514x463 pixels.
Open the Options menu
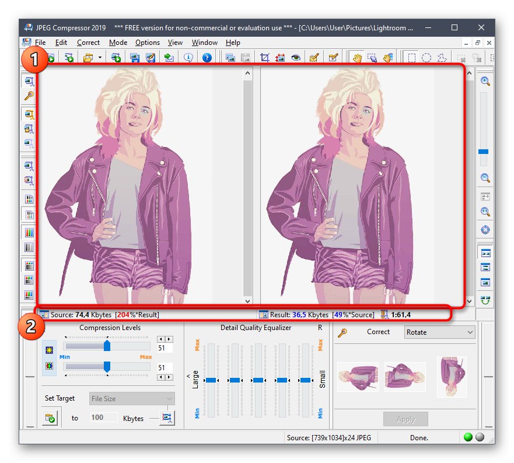148,43
